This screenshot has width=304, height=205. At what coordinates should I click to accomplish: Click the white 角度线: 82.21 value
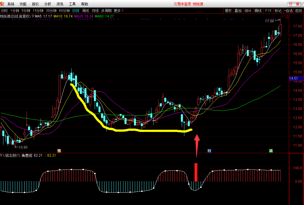point(32,155)
